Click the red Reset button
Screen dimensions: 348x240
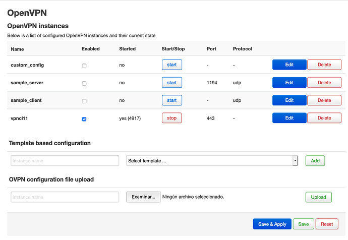(327, 224)
